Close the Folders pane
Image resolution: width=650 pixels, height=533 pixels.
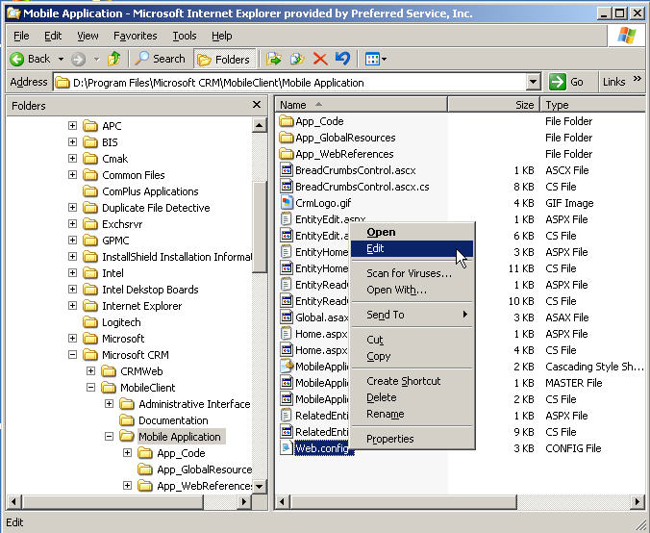pos(257,105)
